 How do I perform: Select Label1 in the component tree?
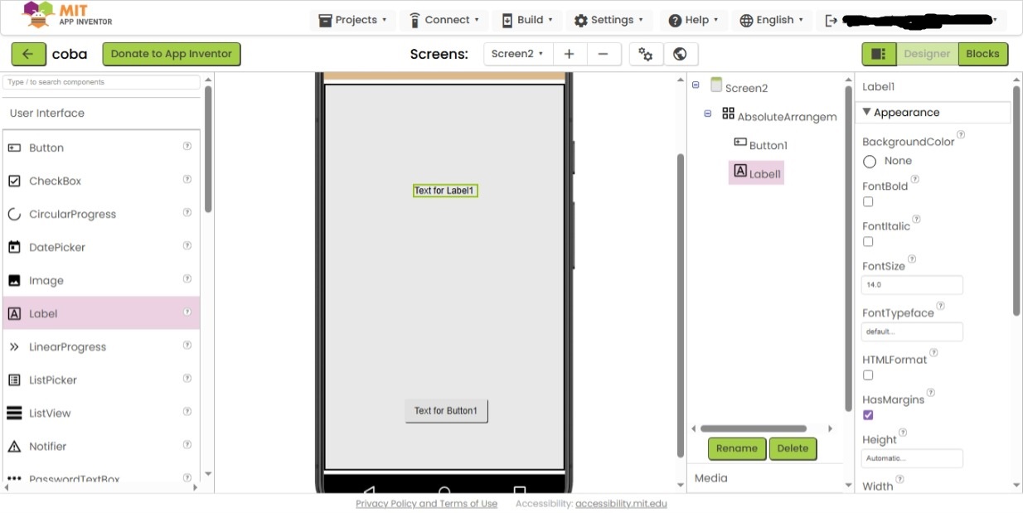(x=757, y=172)
